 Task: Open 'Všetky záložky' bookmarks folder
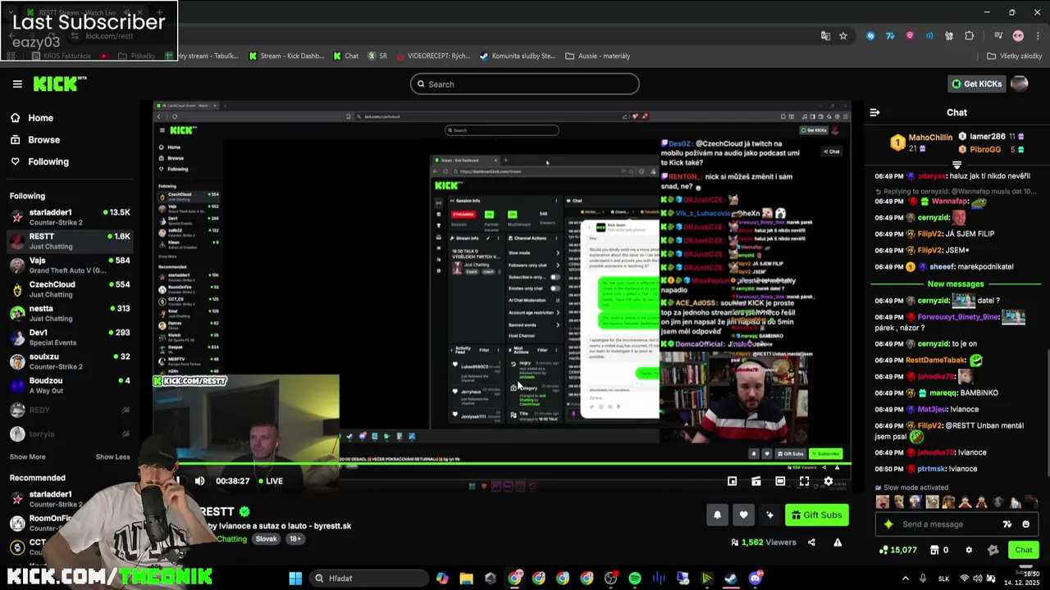[1015, 56]
